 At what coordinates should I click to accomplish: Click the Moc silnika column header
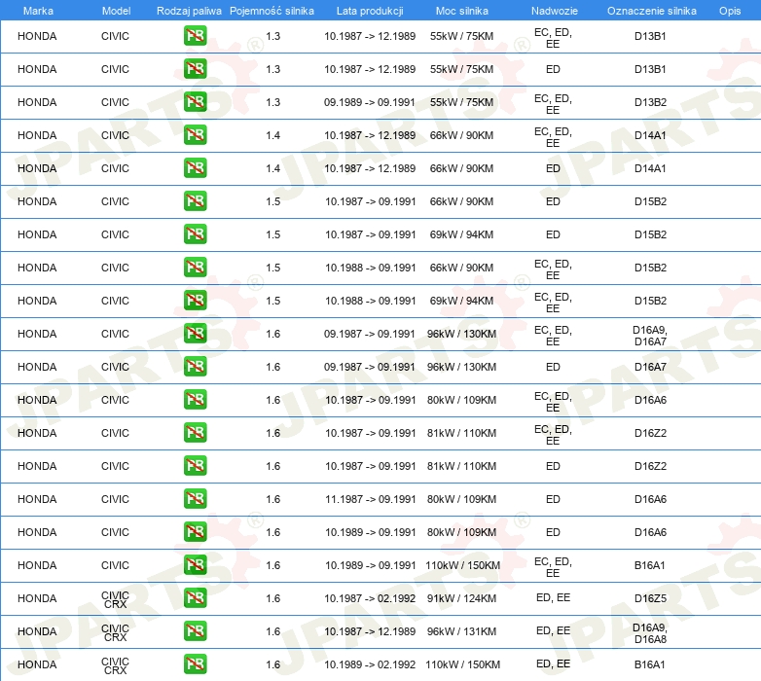click(462, 11)
